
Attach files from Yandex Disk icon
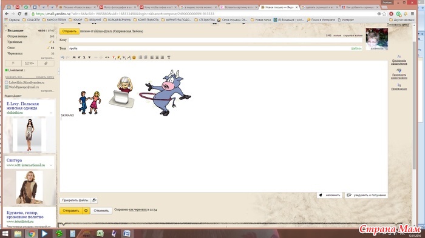(94, 200)
